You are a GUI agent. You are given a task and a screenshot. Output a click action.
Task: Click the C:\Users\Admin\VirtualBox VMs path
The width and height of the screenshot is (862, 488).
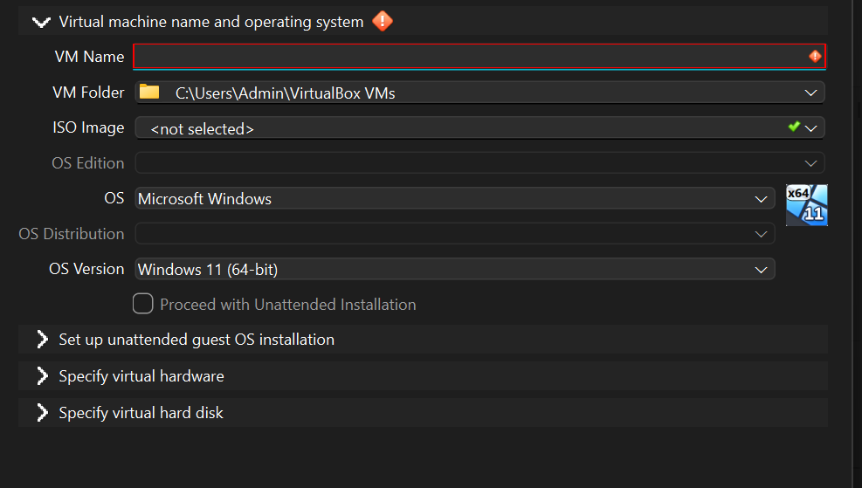[x=285, y=93]
